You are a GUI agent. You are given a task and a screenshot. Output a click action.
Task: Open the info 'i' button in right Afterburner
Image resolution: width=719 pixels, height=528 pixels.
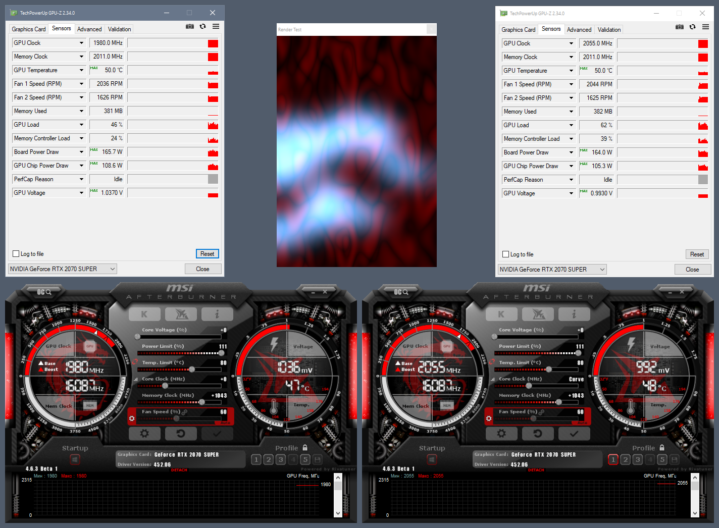pos(574,314)
